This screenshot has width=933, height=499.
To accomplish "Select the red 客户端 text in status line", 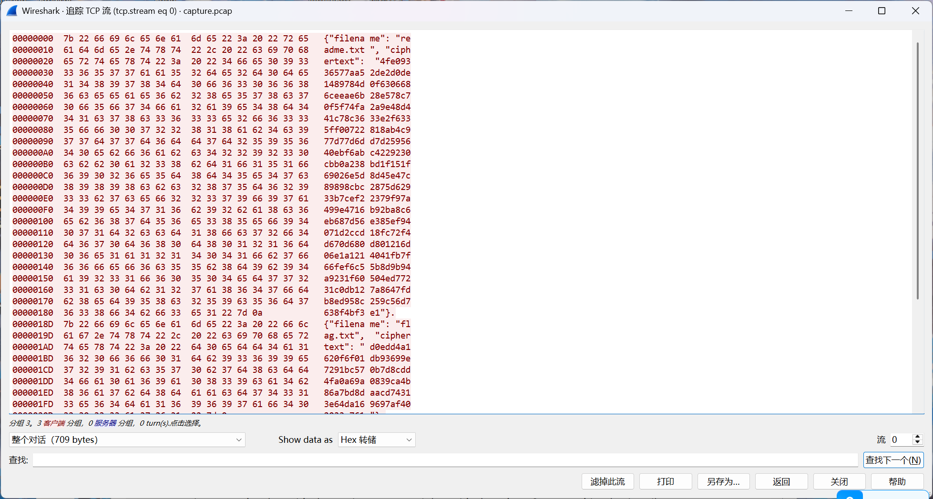I will (54, 423).
